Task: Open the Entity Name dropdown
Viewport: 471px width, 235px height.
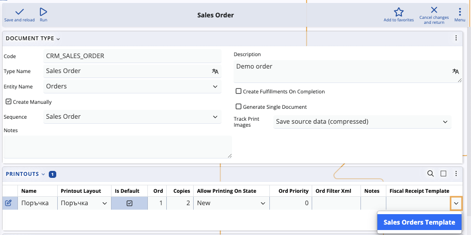Action: point(132,86)
